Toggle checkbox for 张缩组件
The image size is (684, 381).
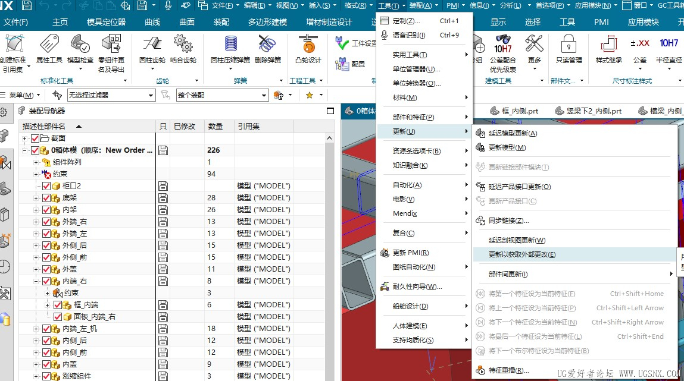point(46,376)
